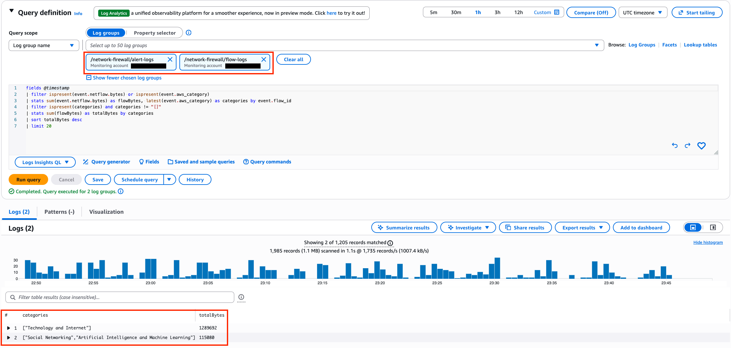
Task: Click the totalBytes column header
Action: pos(211,315)
